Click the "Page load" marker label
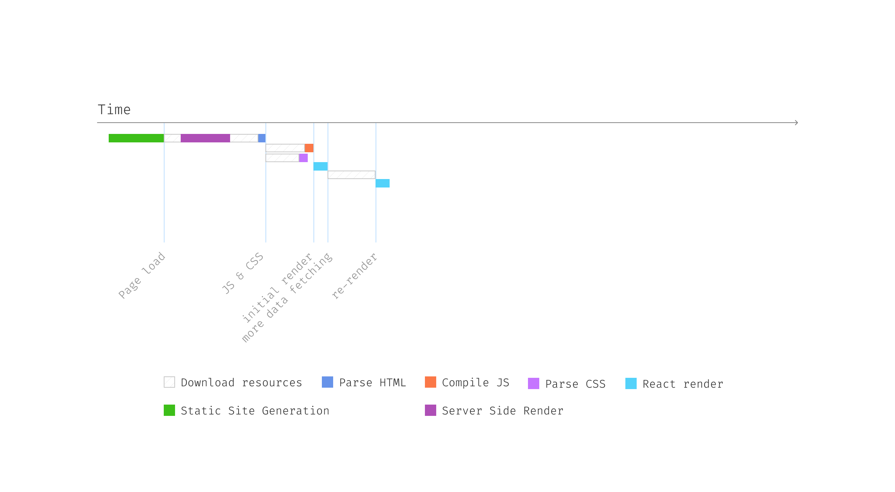Viewport: 895px width, 492px height. point(142,275)
